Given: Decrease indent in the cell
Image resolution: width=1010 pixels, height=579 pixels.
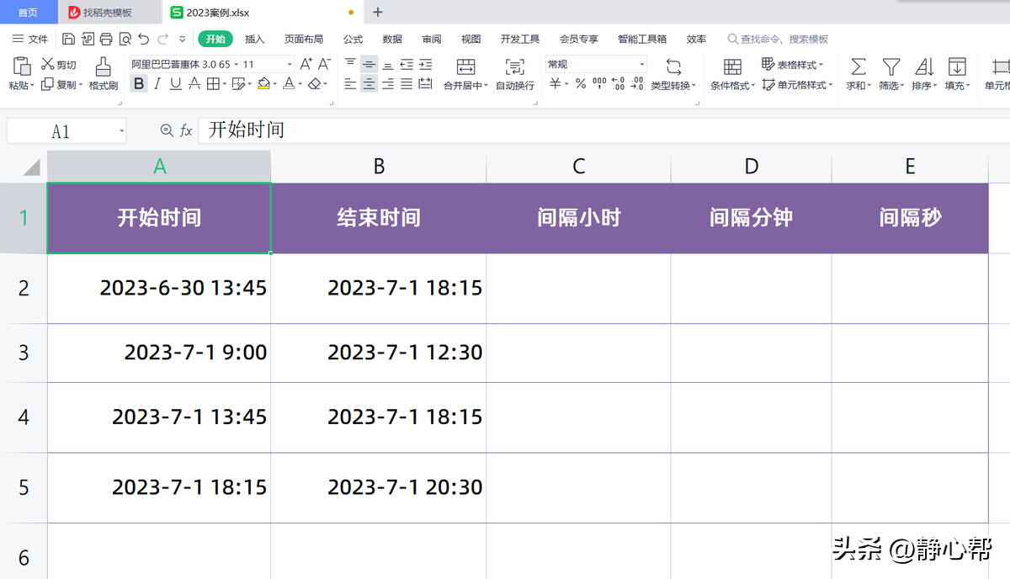Looking at the screenshot, I should (x=407, y=64).
